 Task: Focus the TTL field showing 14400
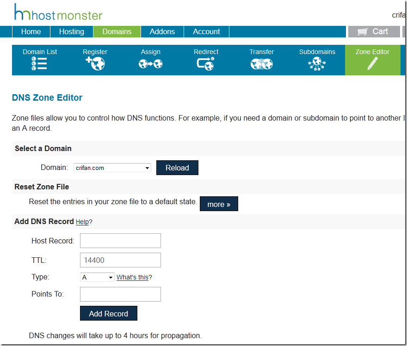(120, 260)
